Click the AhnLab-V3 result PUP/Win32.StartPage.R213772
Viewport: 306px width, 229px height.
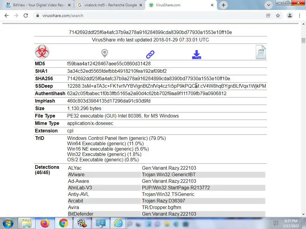coord(176,188)
